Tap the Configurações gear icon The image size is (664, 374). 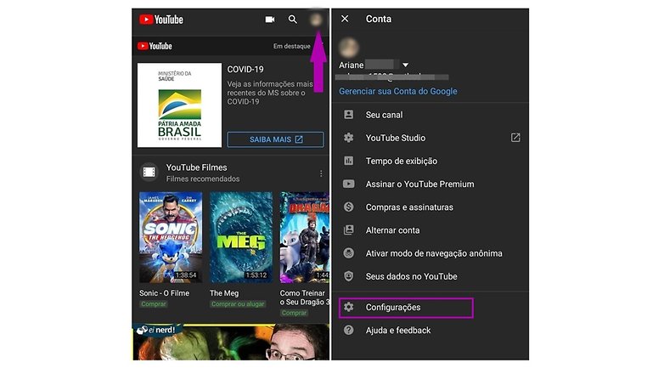(348, 307)
